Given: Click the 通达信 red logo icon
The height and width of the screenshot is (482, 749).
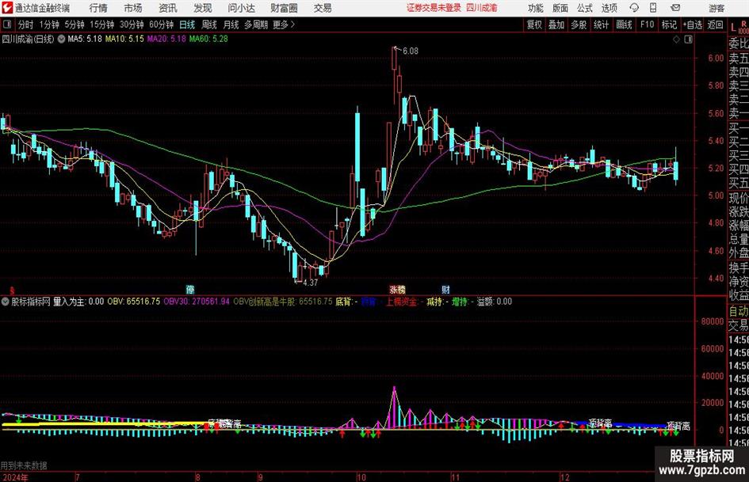Looking at the screenshot, I should [7, 8].
